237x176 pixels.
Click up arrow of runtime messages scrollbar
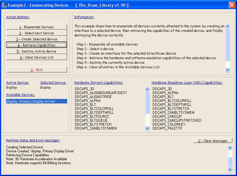[230, 147]
